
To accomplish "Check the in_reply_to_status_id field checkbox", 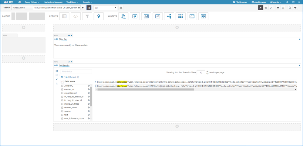I will [x=62, y=97].
